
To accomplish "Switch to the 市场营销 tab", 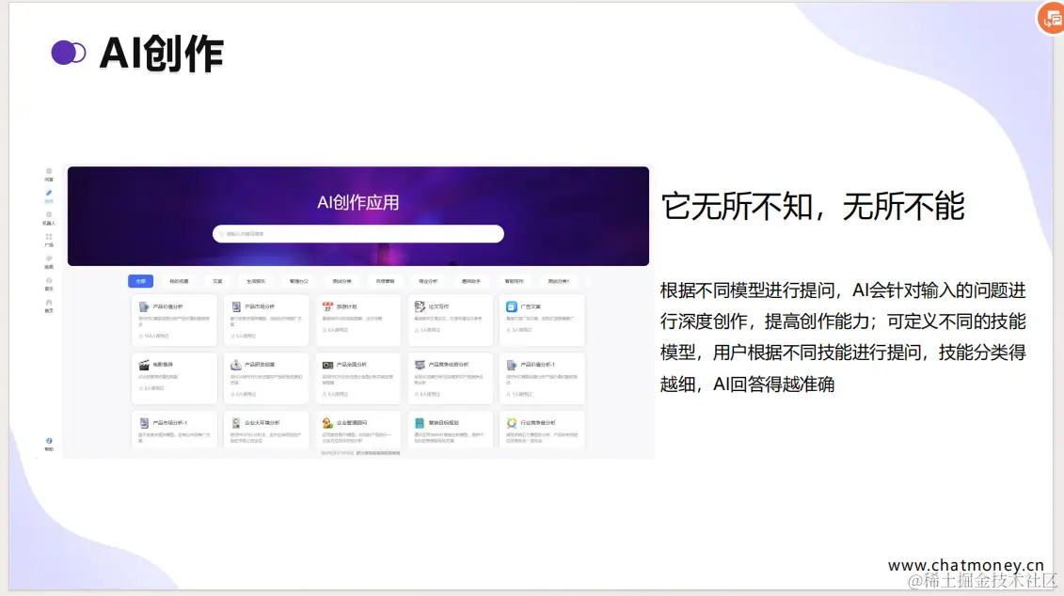I will click(x=385, y=281).
